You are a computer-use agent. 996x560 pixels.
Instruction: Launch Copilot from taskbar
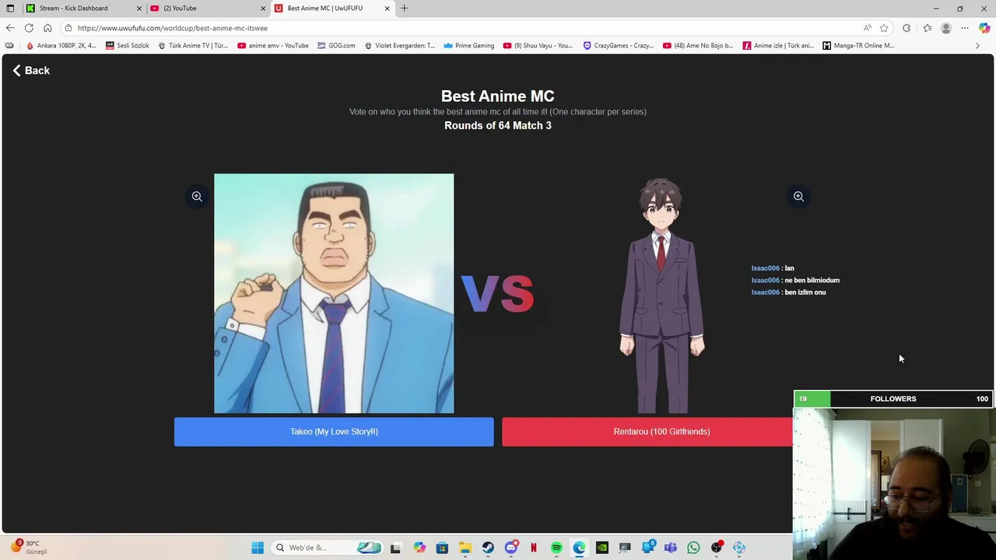(419, 548)
